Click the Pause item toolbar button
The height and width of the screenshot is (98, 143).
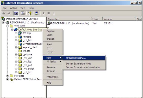[54, 13]
